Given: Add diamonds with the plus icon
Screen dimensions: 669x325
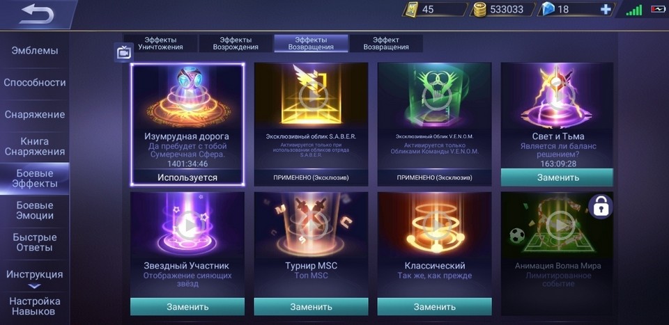Looking at the screenshot, I should tap(606, 9).
